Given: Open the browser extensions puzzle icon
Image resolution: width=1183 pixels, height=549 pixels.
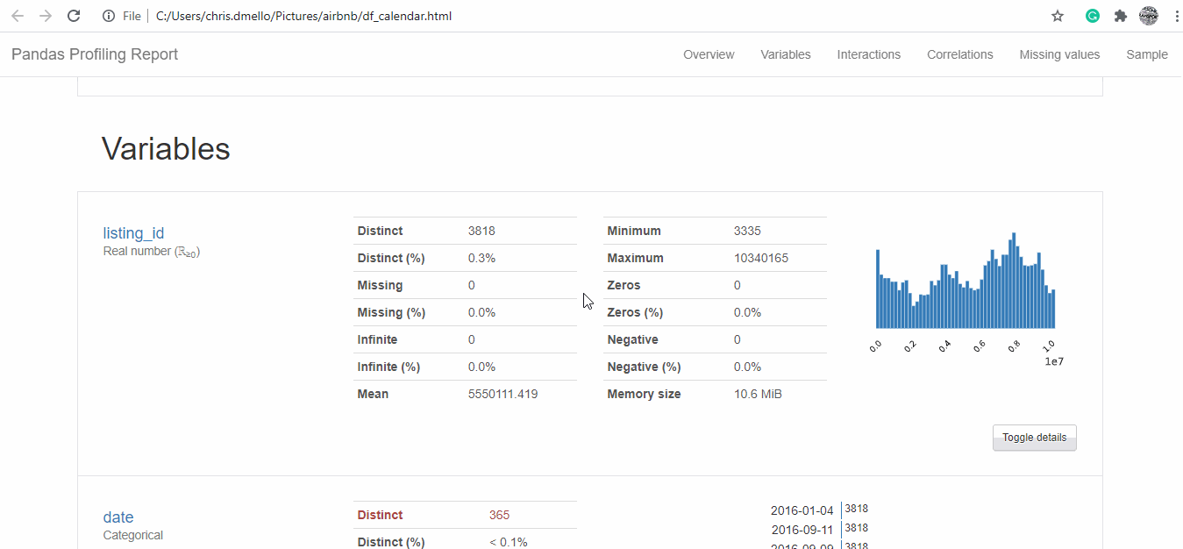Looking at the screenshot, I should (x=1120, y=16).
